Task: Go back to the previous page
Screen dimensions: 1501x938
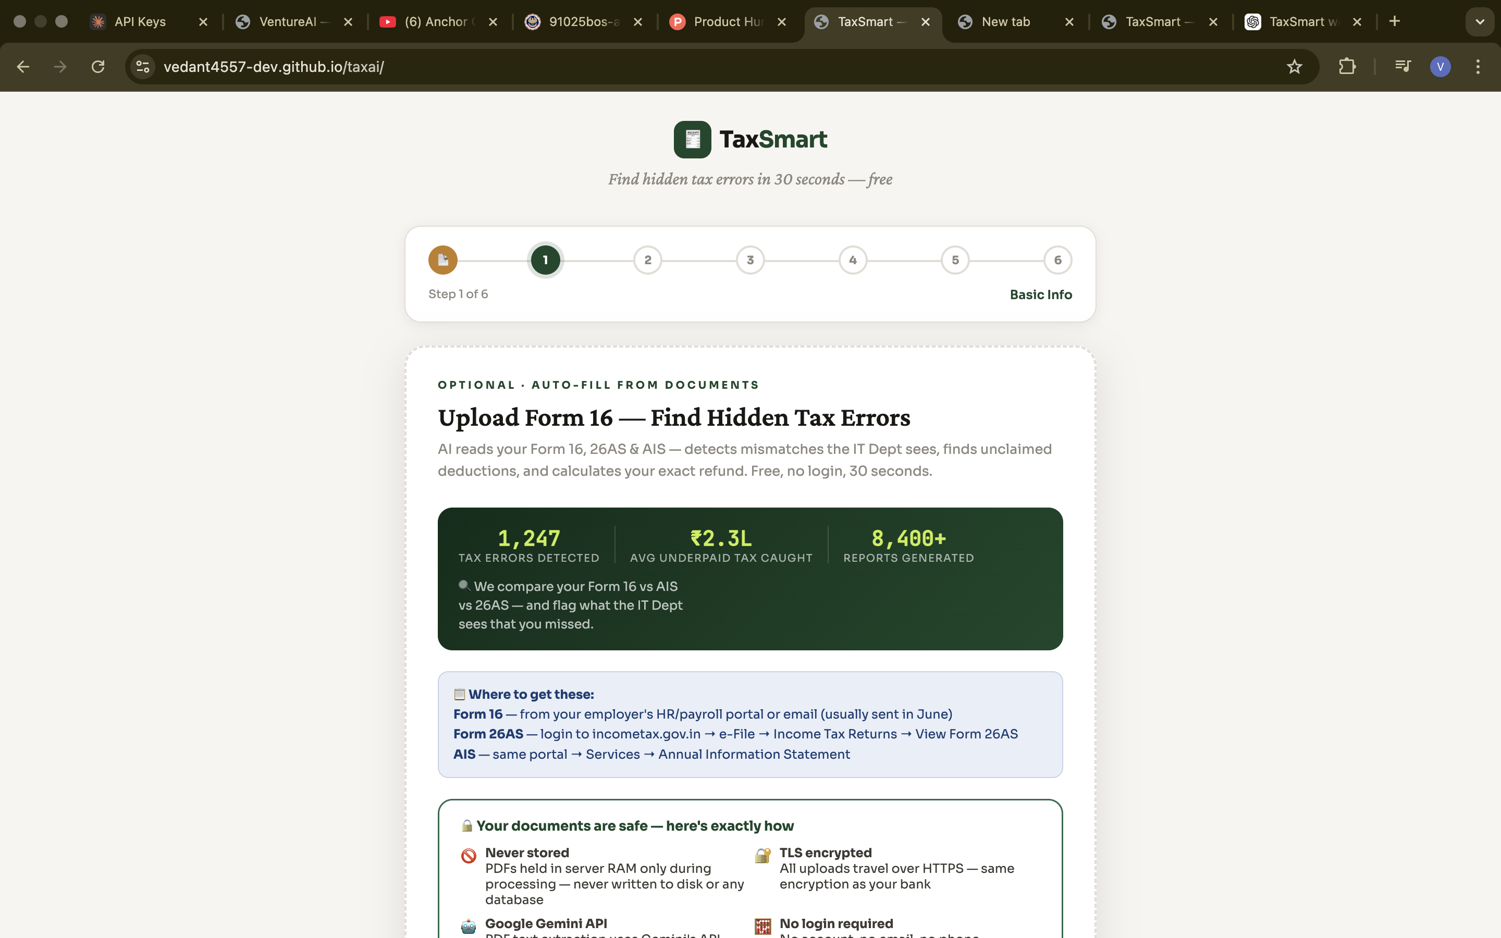Action: click(23, 66)
